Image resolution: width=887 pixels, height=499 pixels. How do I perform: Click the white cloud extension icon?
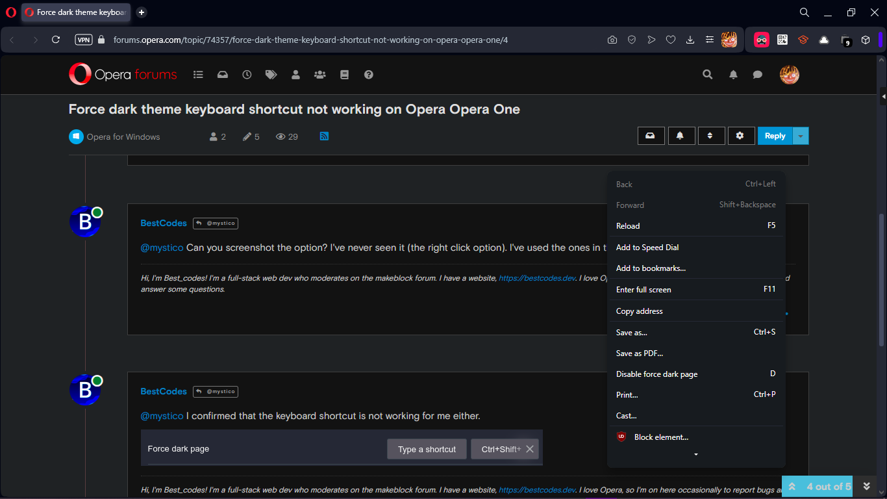(824, 40)
